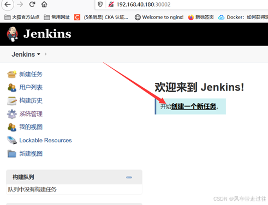268x205 pixels.
Task: Open 系统管理 in the sidebar
Action: point(31,114)
